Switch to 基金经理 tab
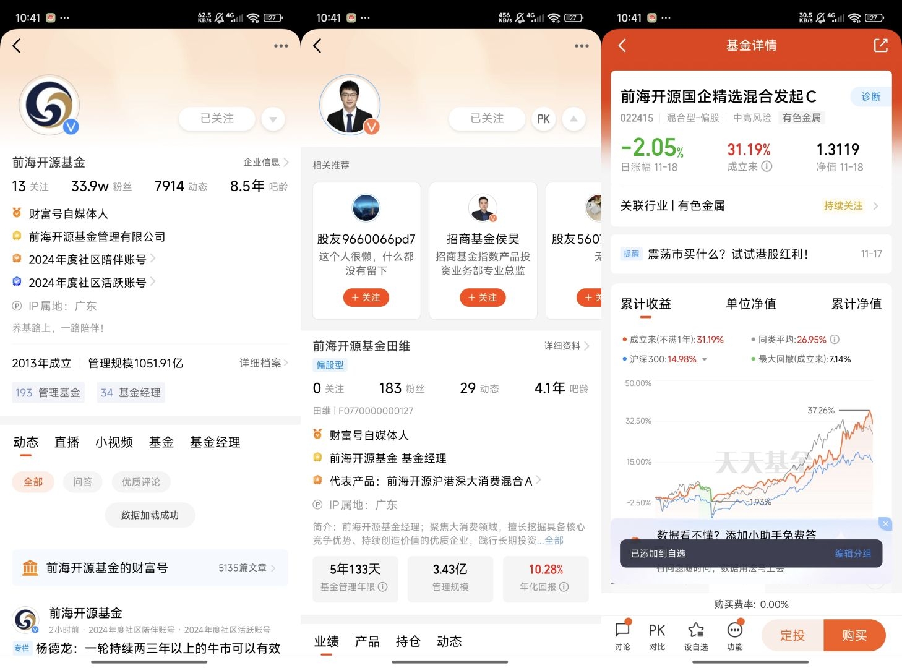 [215, 442]
